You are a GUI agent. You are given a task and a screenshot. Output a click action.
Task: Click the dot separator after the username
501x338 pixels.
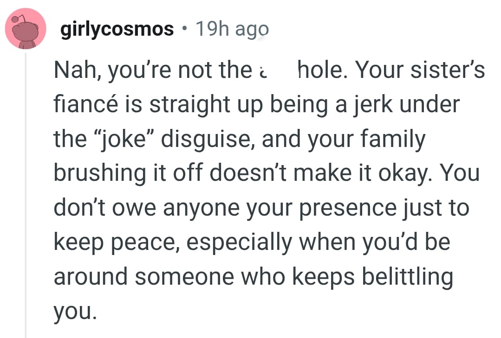(x=184, y=29)
